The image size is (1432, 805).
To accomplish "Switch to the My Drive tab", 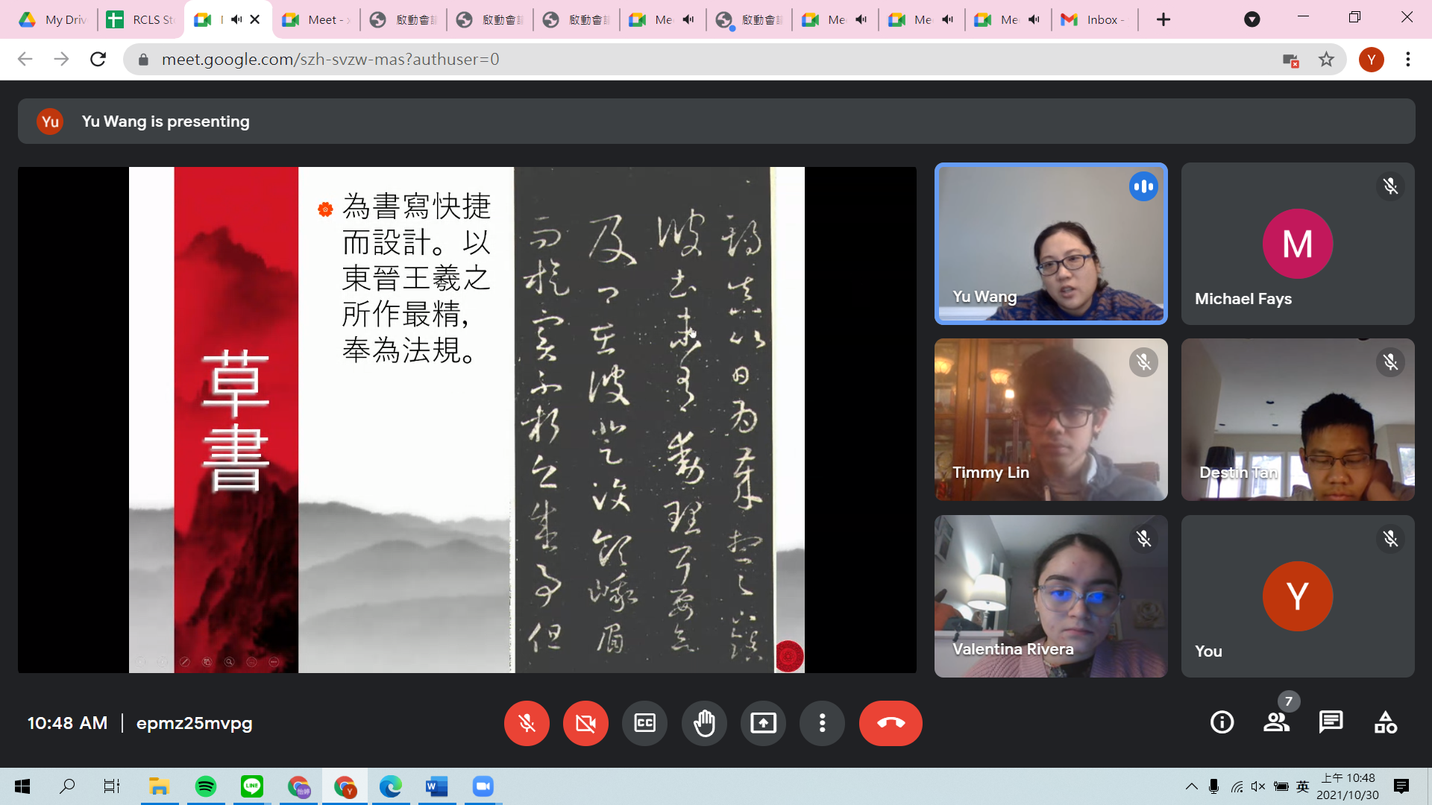I will (54, 19).
